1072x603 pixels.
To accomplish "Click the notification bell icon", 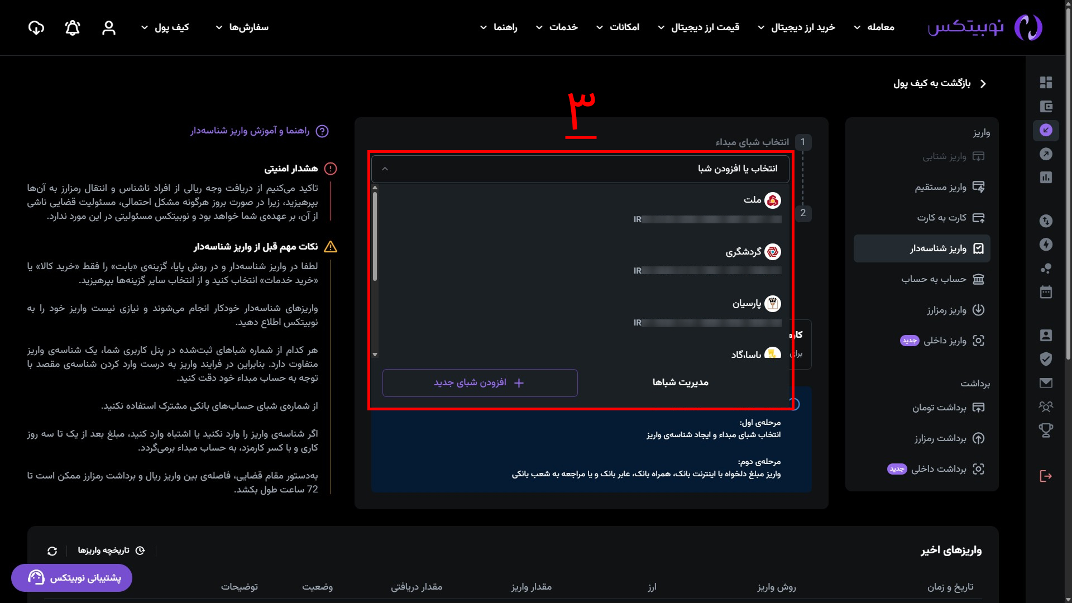I will point(73,28).
